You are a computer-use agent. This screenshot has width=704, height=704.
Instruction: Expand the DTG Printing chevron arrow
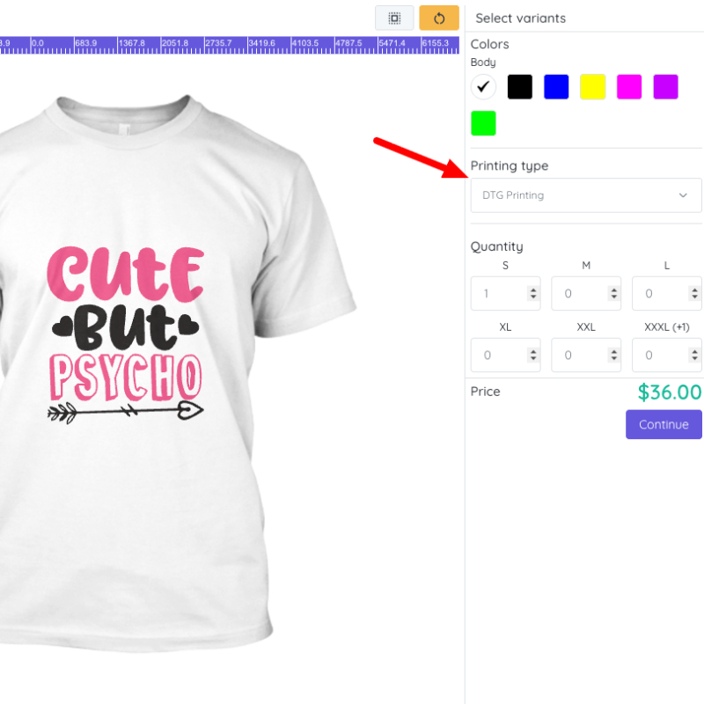pyautogui.click(x=683, y=195)
